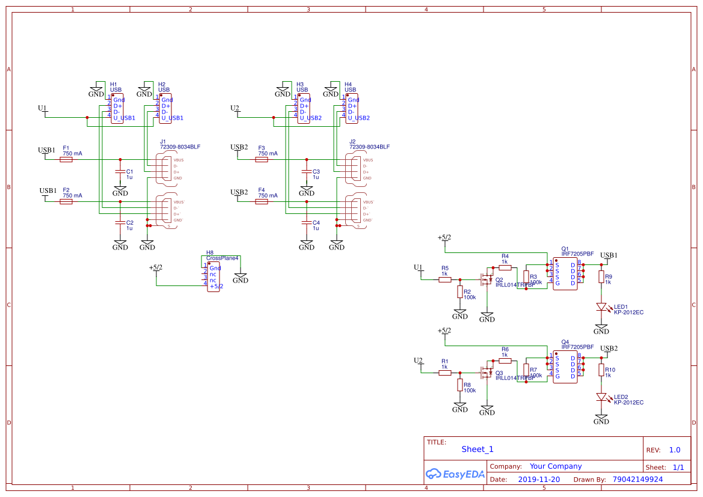
Task: Click the USB1 net label beside fuse F2
Action: tap(48, 191)
